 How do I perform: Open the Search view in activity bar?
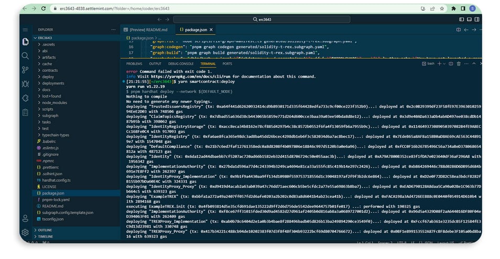click(25, 56)
